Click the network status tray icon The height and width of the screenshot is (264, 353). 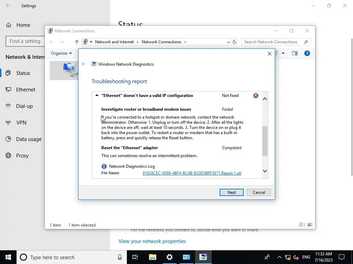(288, 257)
